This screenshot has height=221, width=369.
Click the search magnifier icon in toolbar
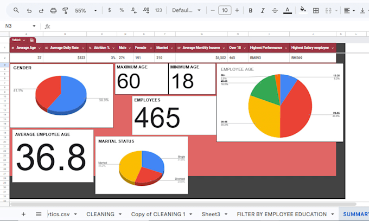point(16,10)
